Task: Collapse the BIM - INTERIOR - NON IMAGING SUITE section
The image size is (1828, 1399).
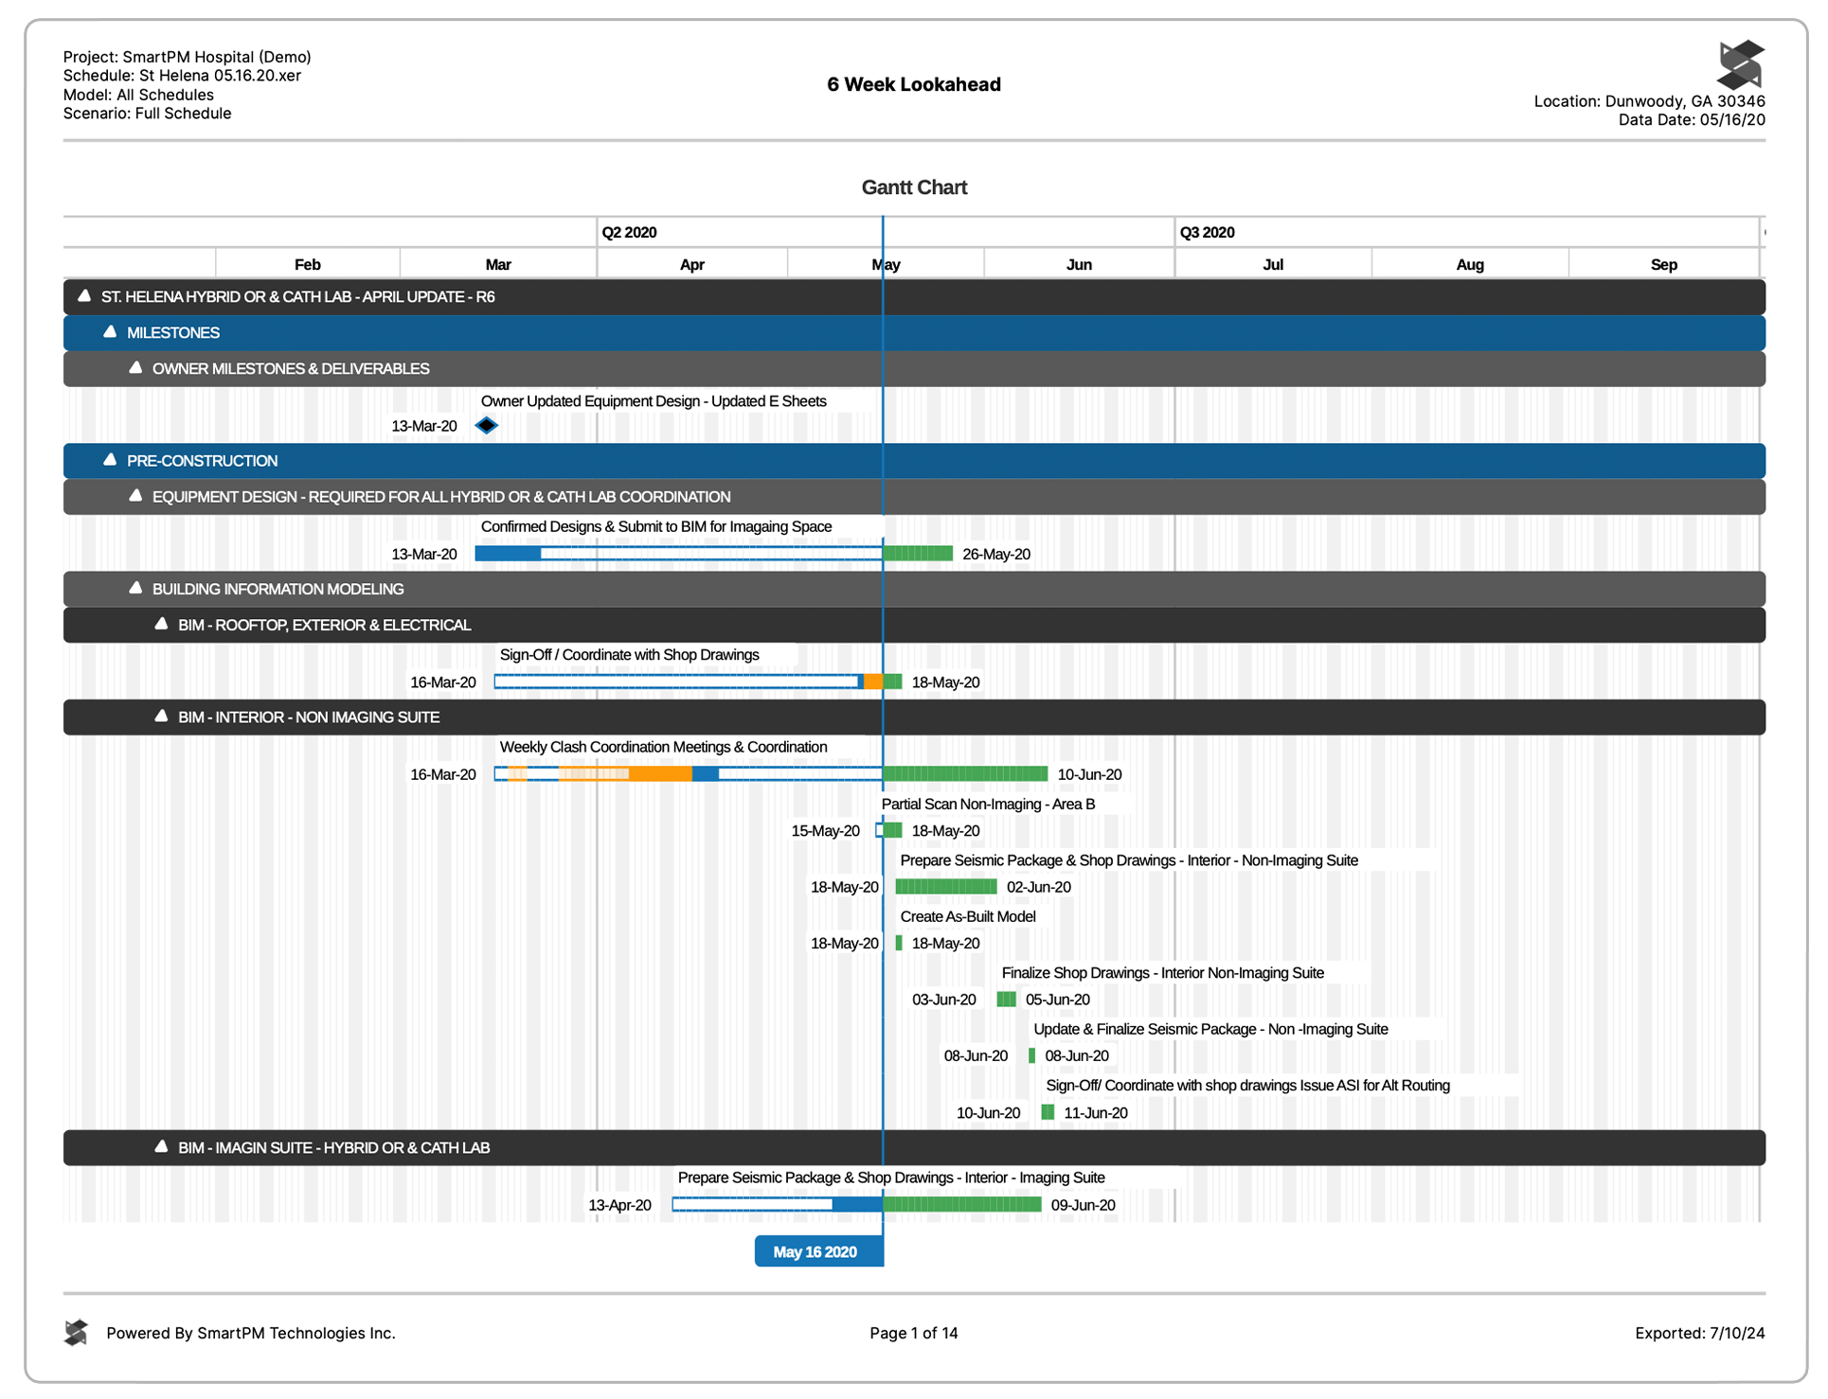Action: pyautogui.click(x=160, y=717)
